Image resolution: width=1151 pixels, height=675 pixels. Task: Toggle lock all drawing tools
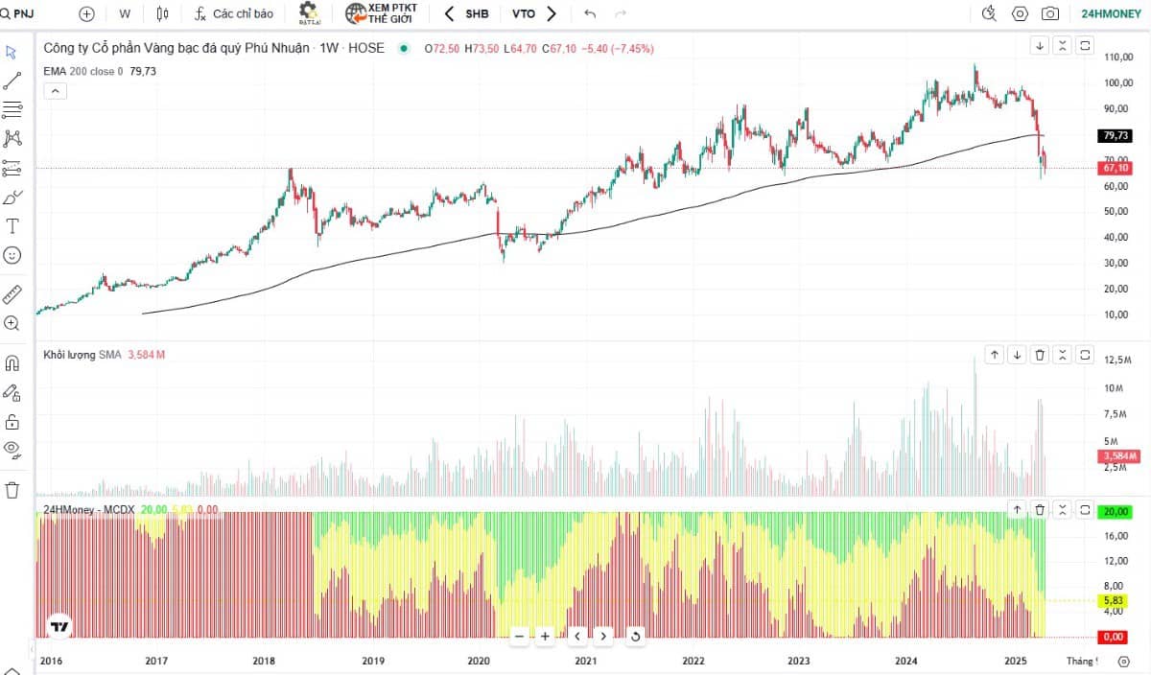(12, 421)
